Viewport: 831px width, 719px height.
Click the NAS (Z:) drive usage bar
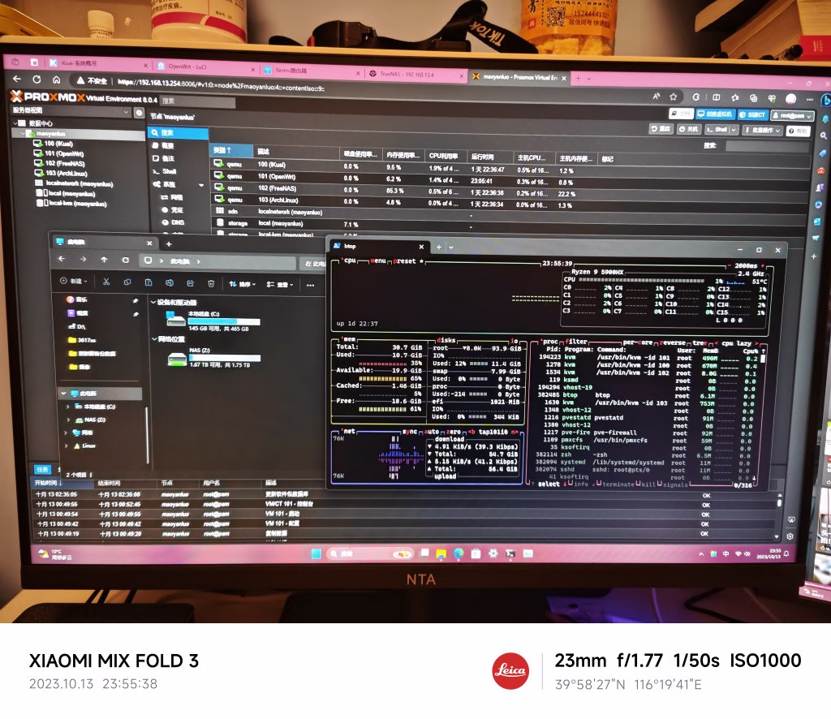[225, 359]
